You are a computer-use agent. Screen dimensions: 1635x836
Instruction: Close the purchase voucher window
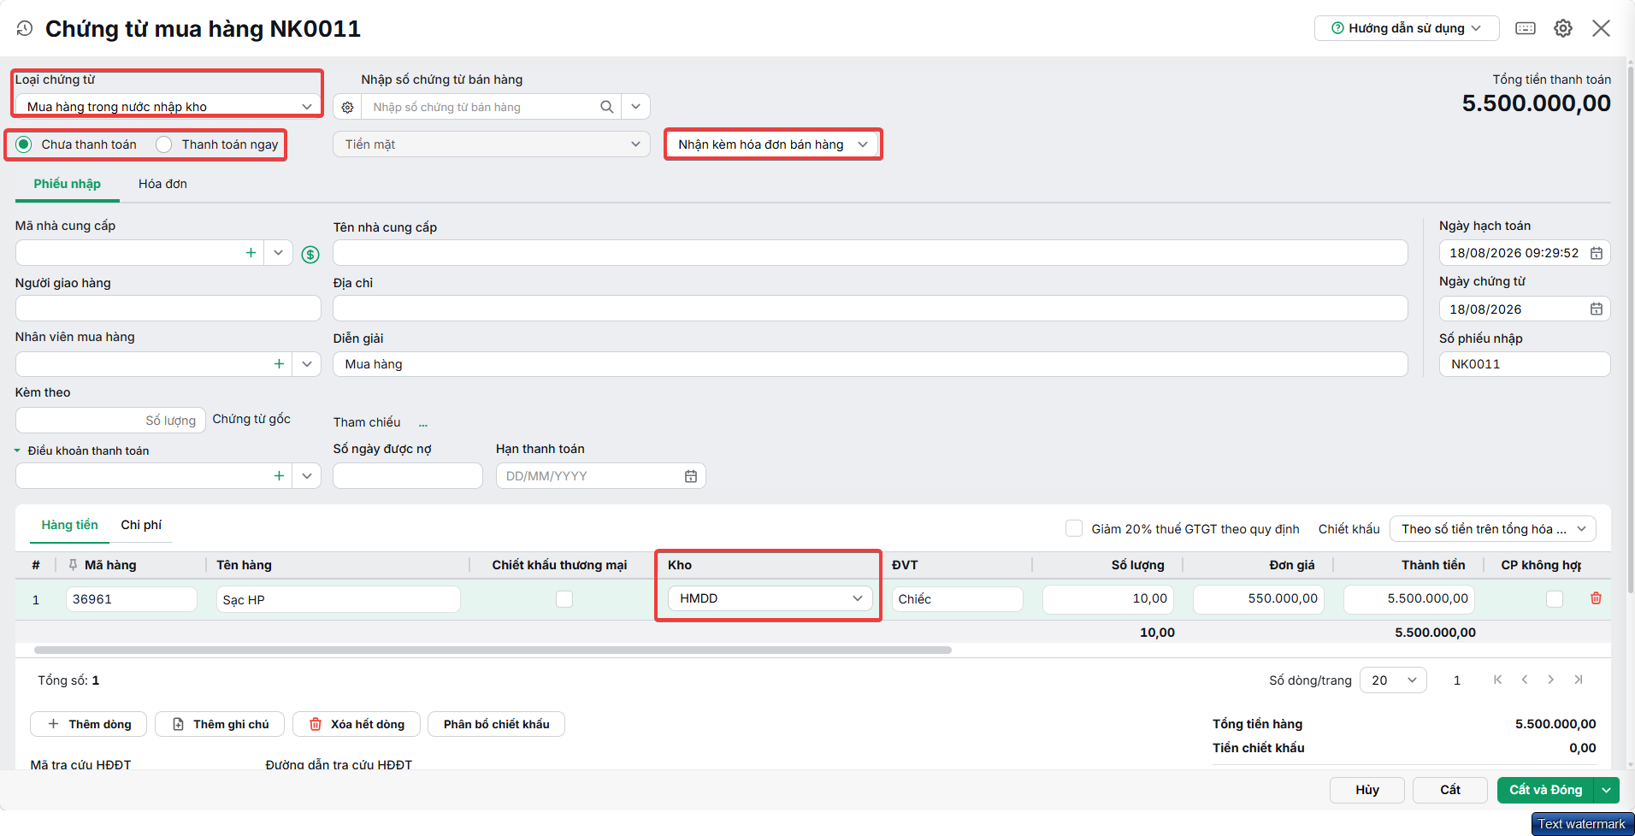pyautogui.click(x=1602, y=28)
